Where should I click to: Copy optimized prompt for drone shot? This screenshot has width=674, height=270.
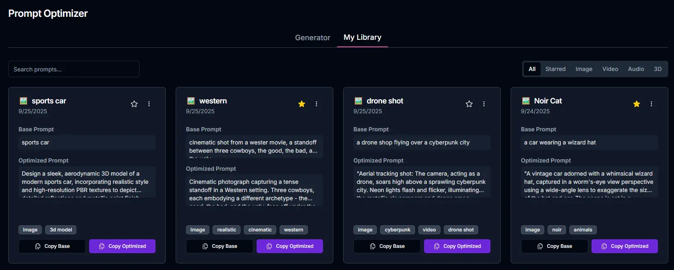(x=457, y=246)
